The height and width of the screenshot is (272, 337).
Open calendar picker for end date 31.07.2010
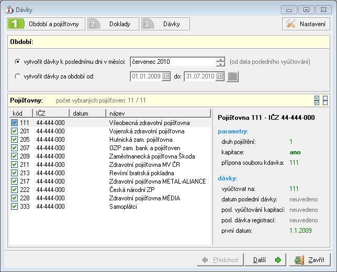pos(220,76)
